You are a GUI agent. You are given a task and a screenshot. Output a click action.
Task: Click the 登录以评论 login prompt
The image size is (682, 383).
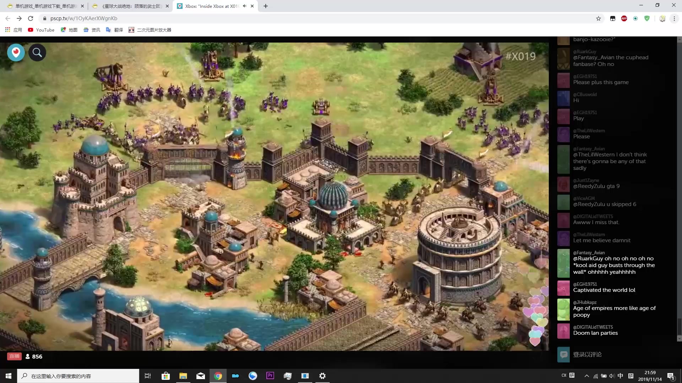point(586,354)
